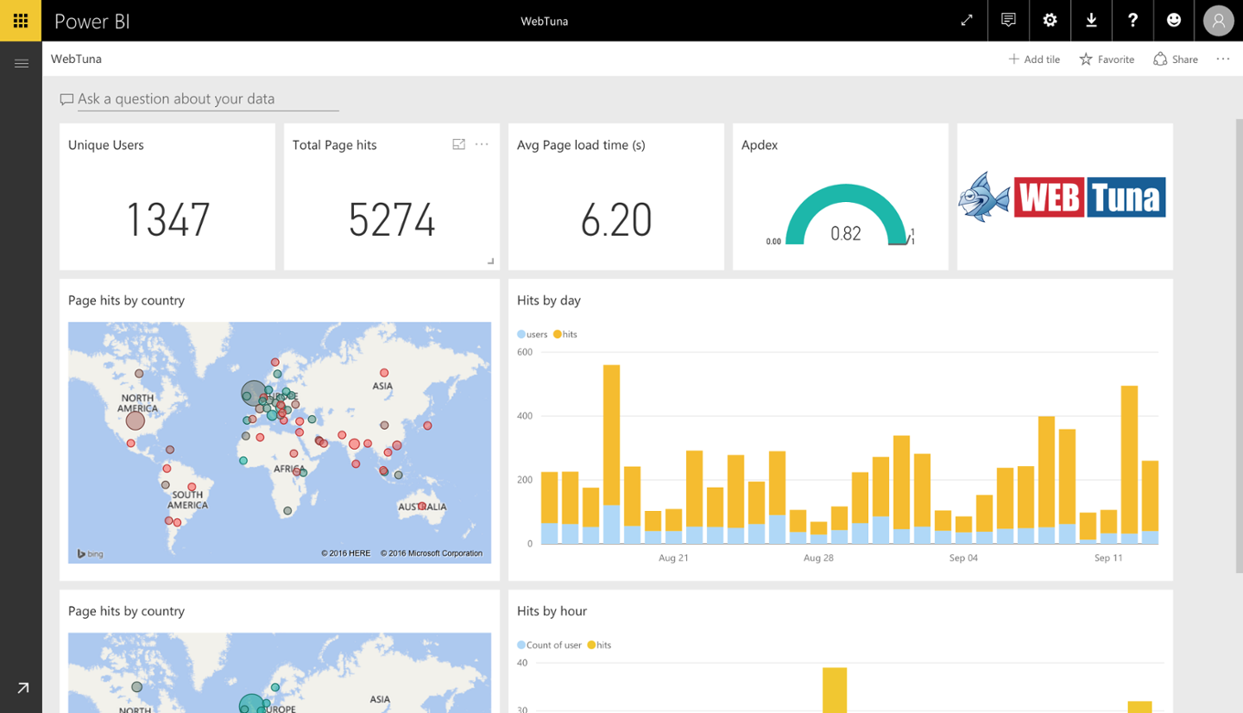Click the Sep 04 axis label
The height and width of the screenshot is (713, 1243).
[963, 558]
